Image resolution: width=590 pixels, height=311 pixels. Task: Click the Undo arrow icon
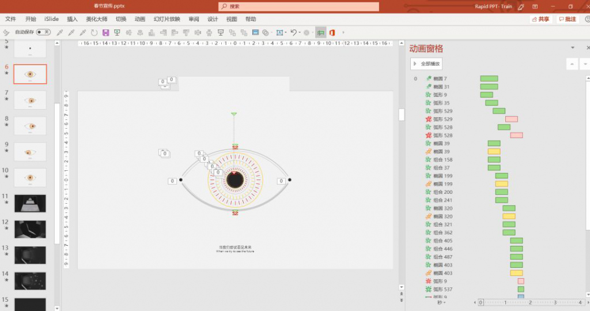click(293, 32)
